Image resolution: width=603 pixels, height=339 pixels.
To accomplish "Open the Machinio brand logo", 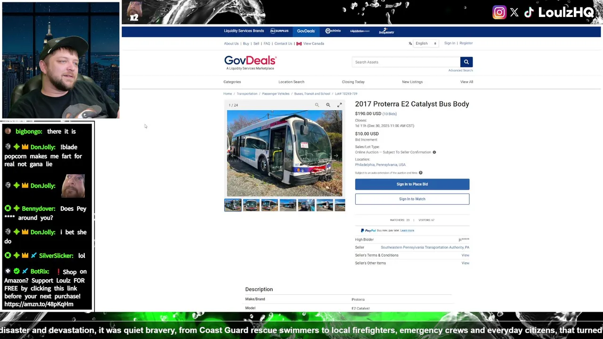I will pos(333,31).
